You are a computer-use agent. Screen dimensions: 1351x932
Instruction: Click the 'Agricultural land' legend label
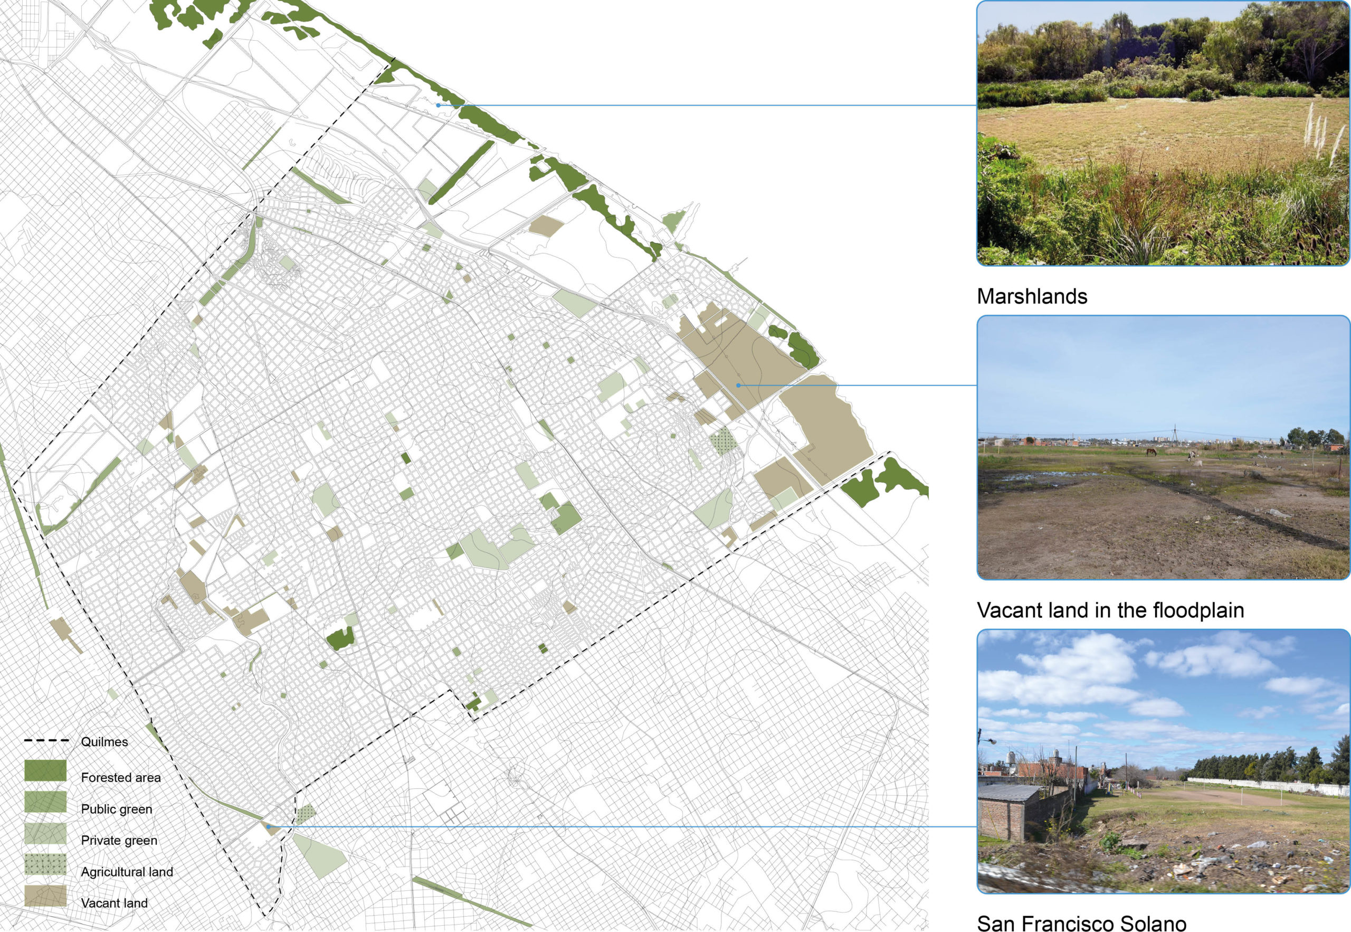click(x=127, y=872)
